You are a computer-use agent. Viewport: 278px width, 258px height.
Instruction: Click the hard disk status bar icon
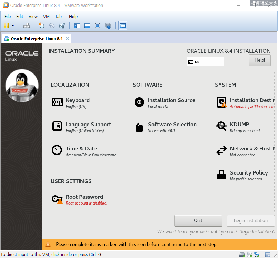pos(242,255)
